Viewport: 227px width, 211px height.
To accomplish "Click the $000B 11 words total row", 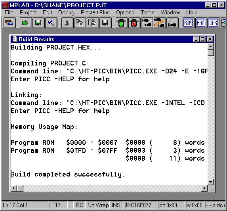I will click(x=165, y=158).
